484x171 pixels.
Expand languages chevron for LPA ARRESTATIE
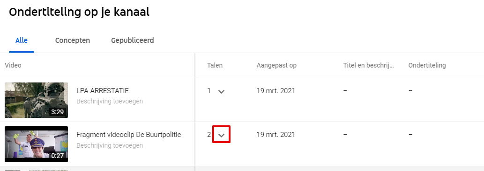(221, 91)
